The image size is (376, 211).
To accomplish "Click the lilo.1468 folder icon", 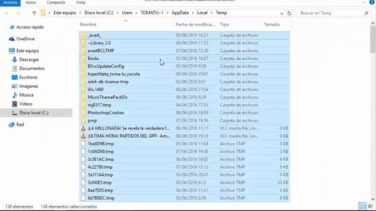I will tap(83, 90).
